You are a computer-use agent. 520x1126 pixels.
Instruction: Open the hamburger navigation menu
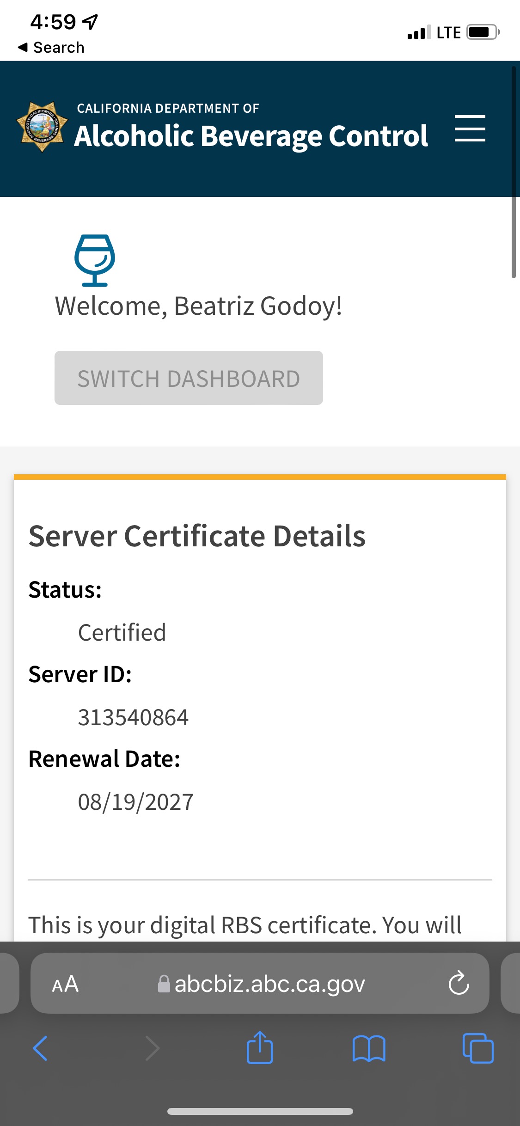470,129
